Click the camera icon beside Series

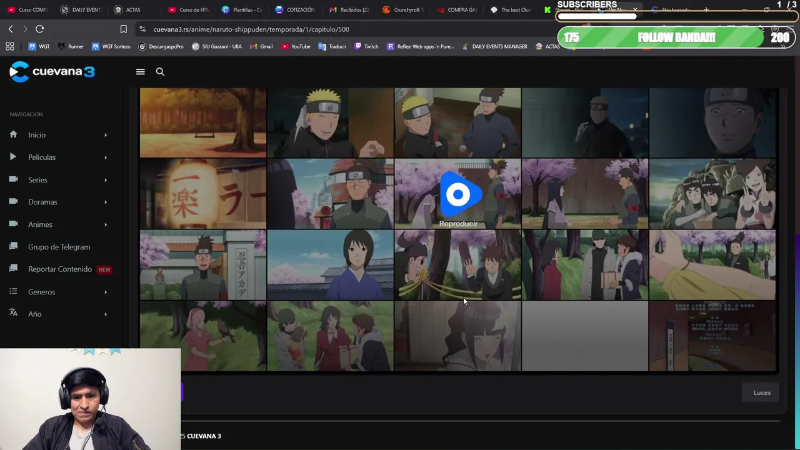click(14, 180)
